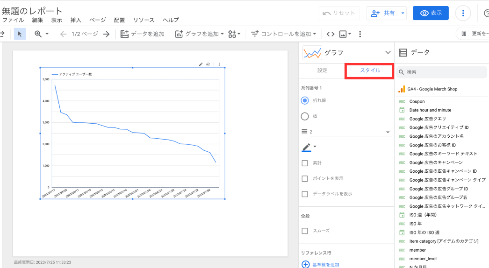
Task: Open the 共有 share dropdown arrow
Action: 403,13
